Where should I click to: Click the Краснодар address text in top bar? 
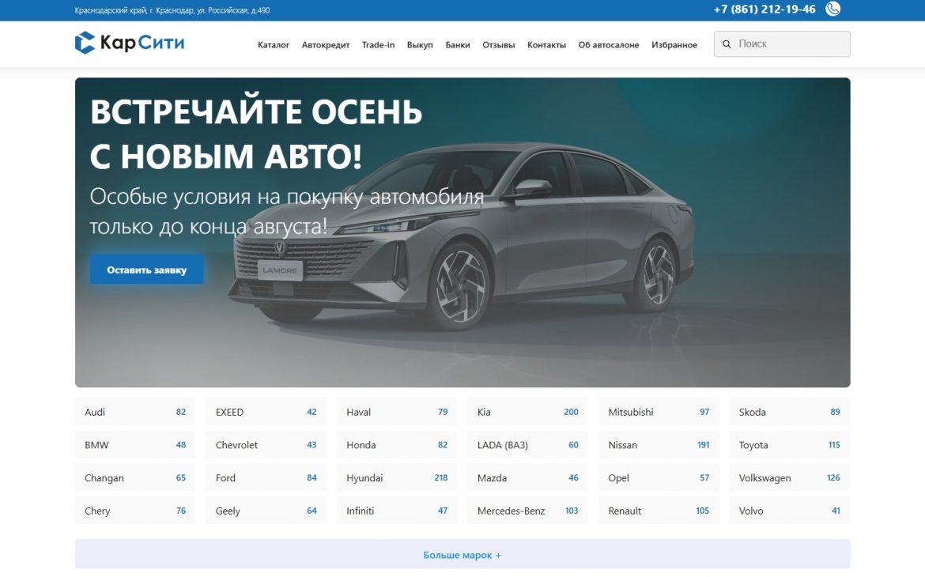pyautogui.click(x=172, y=10)
